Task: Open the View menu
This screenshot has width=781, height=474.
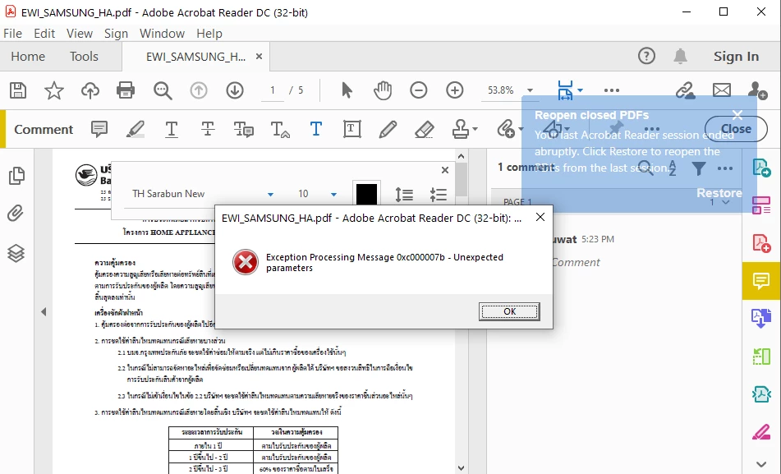Action: 80,34
